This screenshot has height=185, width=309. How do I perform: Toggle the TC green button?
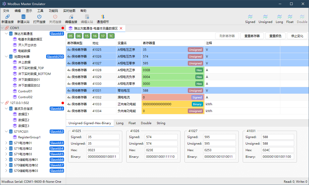[111, 36]
